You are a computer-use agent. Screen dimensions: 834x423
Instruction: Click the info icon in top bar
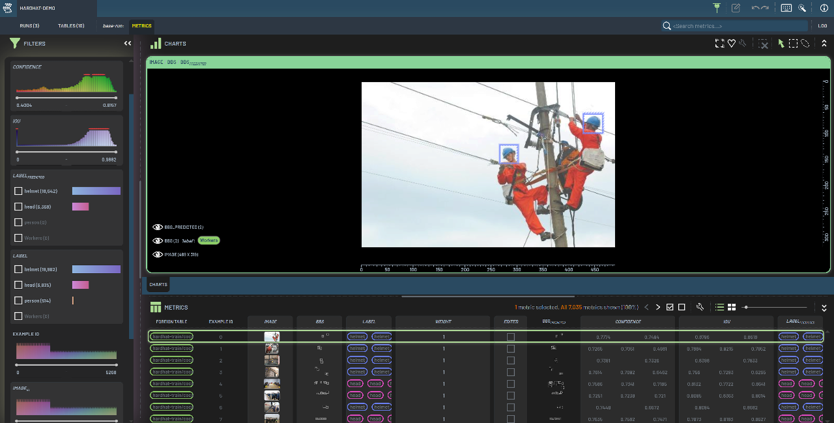[824, 8]
